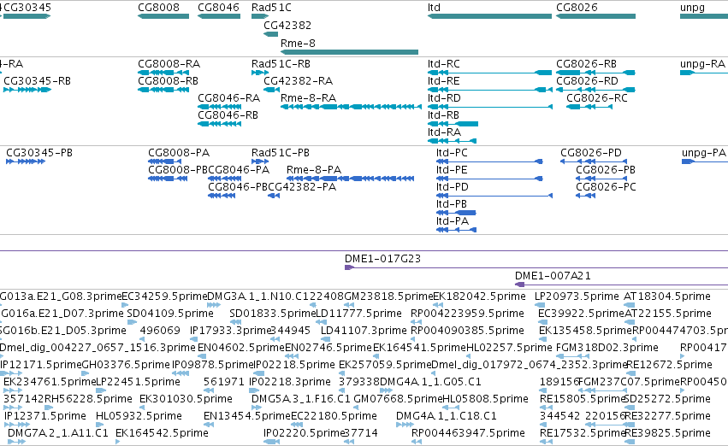The width and height of the screenshot is (728, 446).
Task: Click the 'RE39825.5prime' EST label
Action: (x=667, y=434)
